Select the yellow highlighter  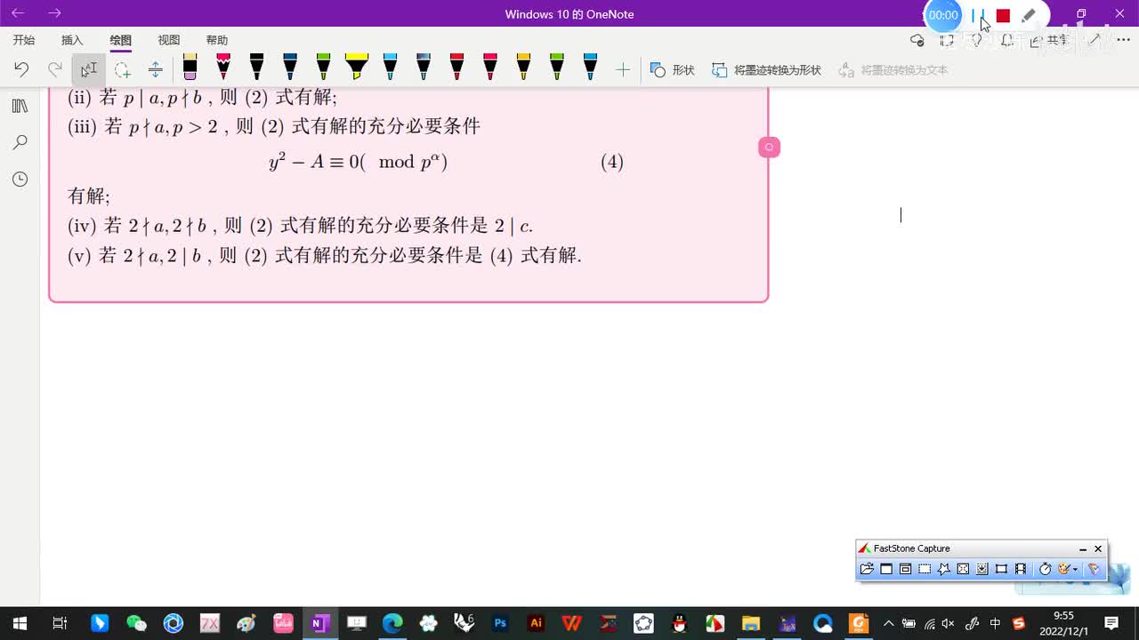(356, 68)
